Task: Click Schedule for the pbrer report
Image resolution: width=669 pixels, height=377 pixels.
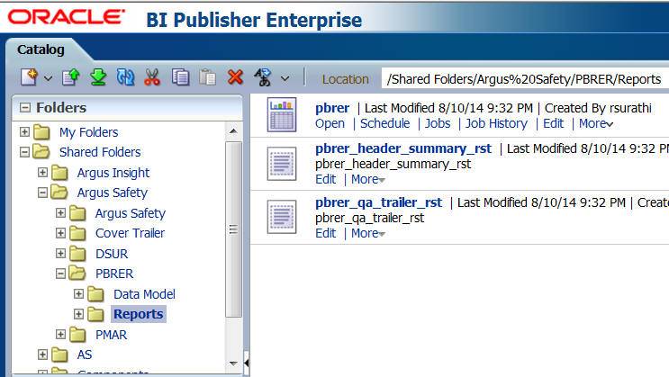Action: click(x=384, y=123)
